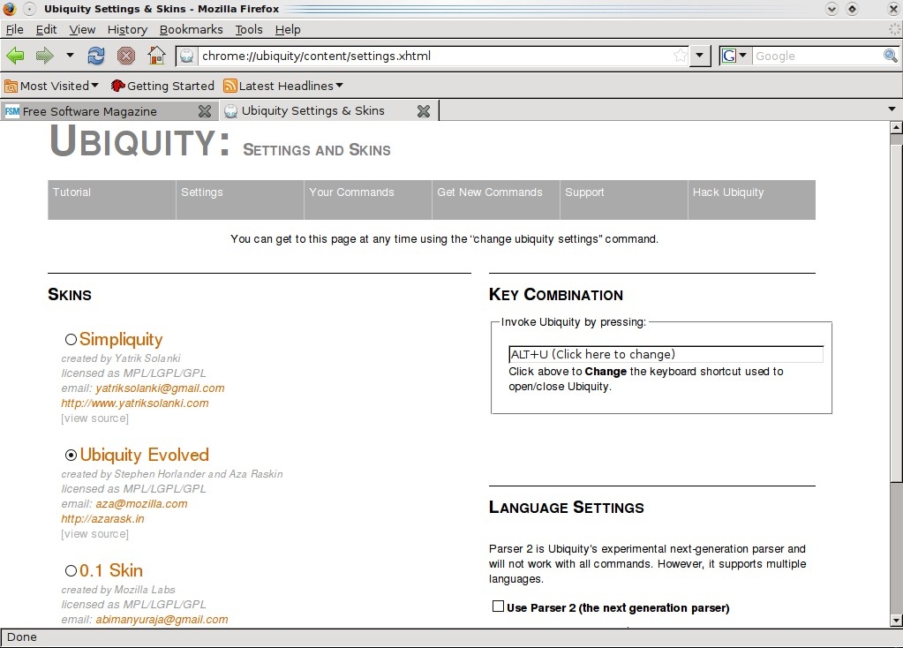This screenshot has width=903, height=648.
Task: Click the Getting Started bookmark icon
Action: pos(118,86)
